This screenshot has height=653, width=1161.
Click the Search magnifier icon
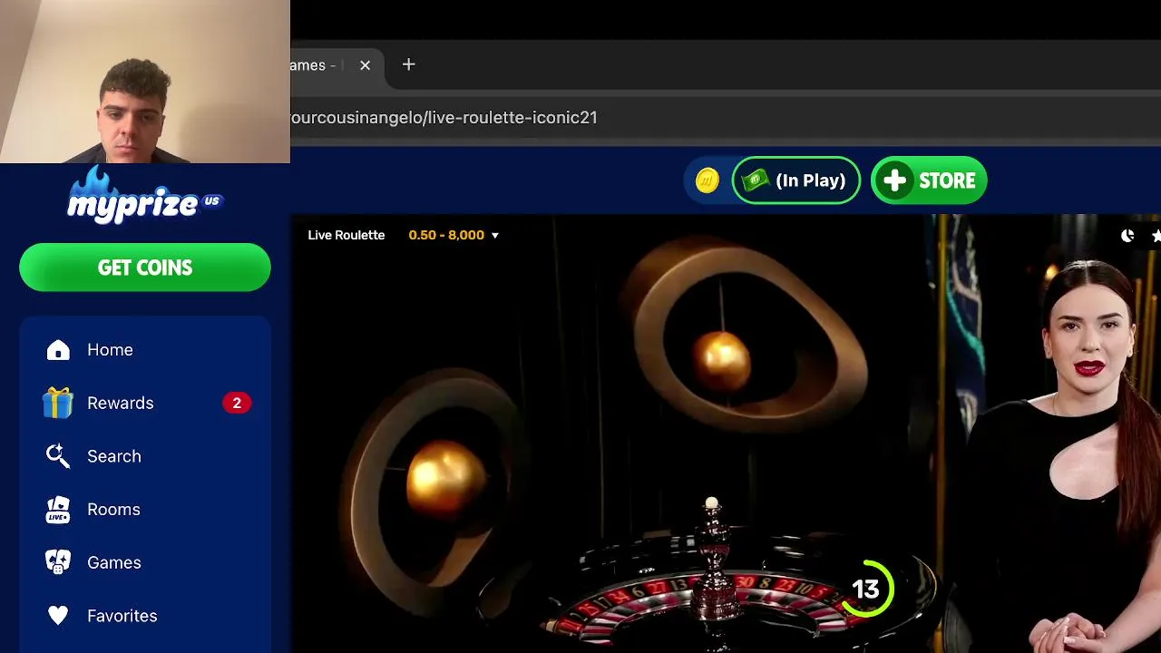[58, 456]
